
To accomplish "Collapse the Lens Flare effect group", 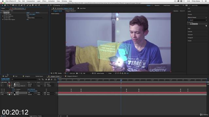I will click(1, 13).
